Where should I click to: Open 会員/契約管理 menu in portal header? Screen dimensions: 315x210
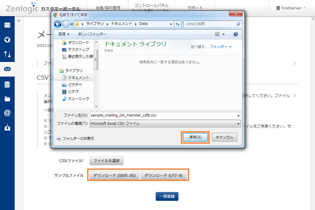108,8
